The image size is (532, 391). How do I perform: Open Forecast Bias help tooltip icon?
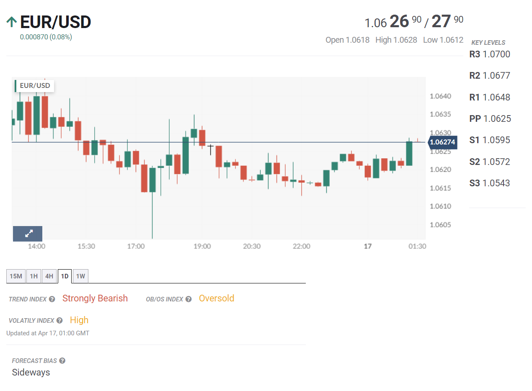pos(62,361)
